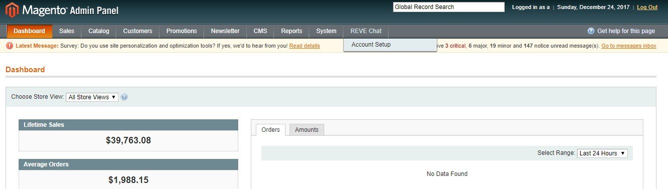Click the Average Orders header
This screenshot has height=189, width=668.
128,164
